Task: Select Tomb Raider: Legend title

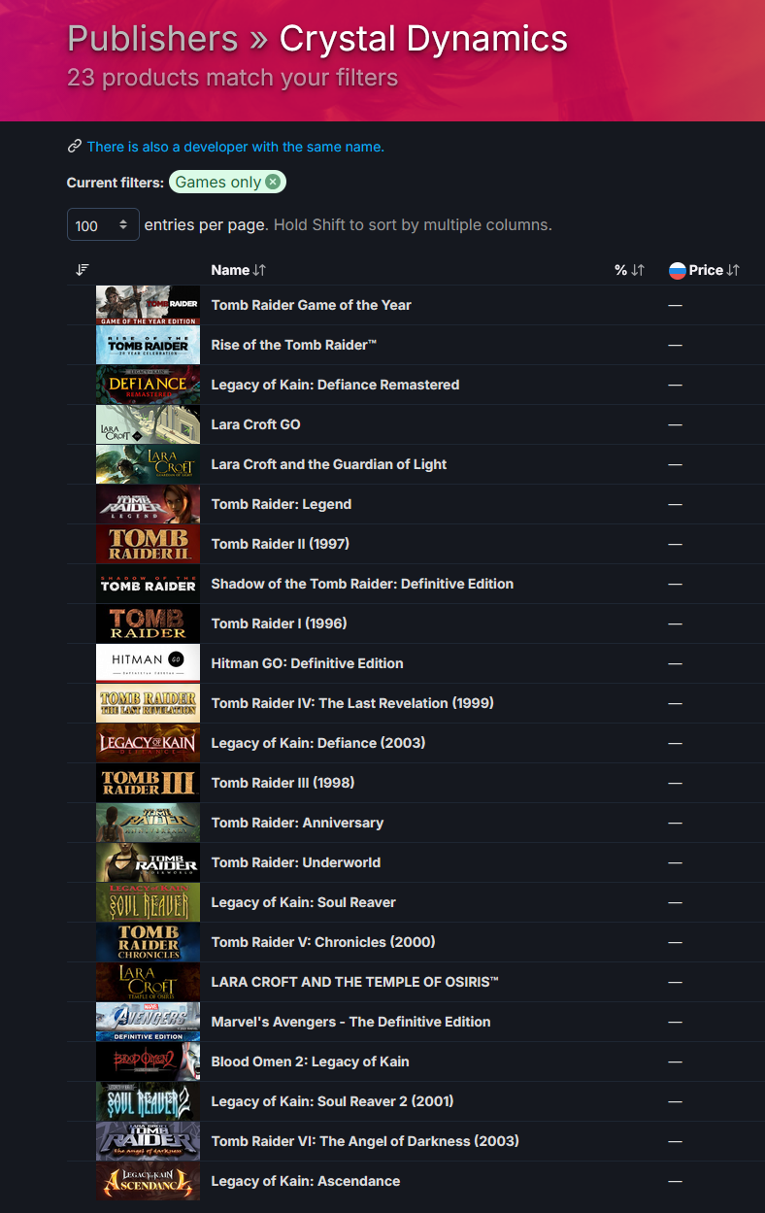Action: pos(282,504)
